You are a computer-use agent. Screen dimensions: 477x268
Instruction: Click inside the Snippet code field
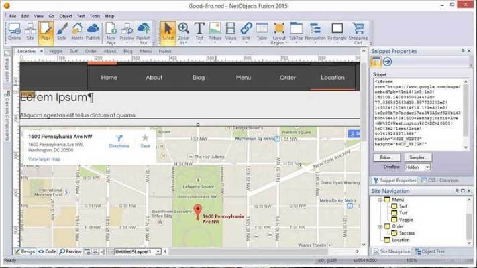point(419,115)
